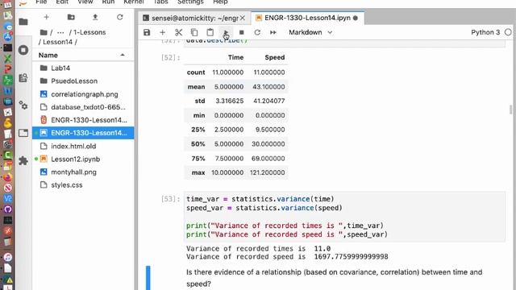
Task: Click unsaved dot on ENGR-1330-Lesson14.ipynb tab
Action: coord(356,18)
